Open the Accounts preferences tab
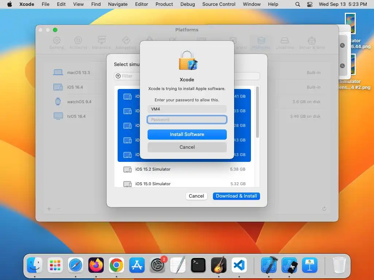Screen dimensions: 374x280 (x=78, y=43)
